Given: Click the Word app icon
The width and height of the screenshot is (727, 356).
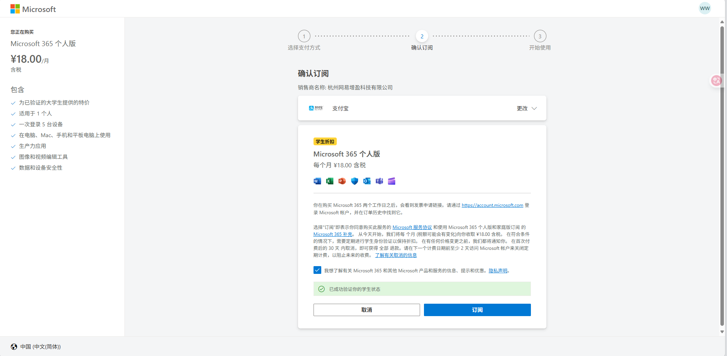Looking at the screenshot, I should (317, 181).
